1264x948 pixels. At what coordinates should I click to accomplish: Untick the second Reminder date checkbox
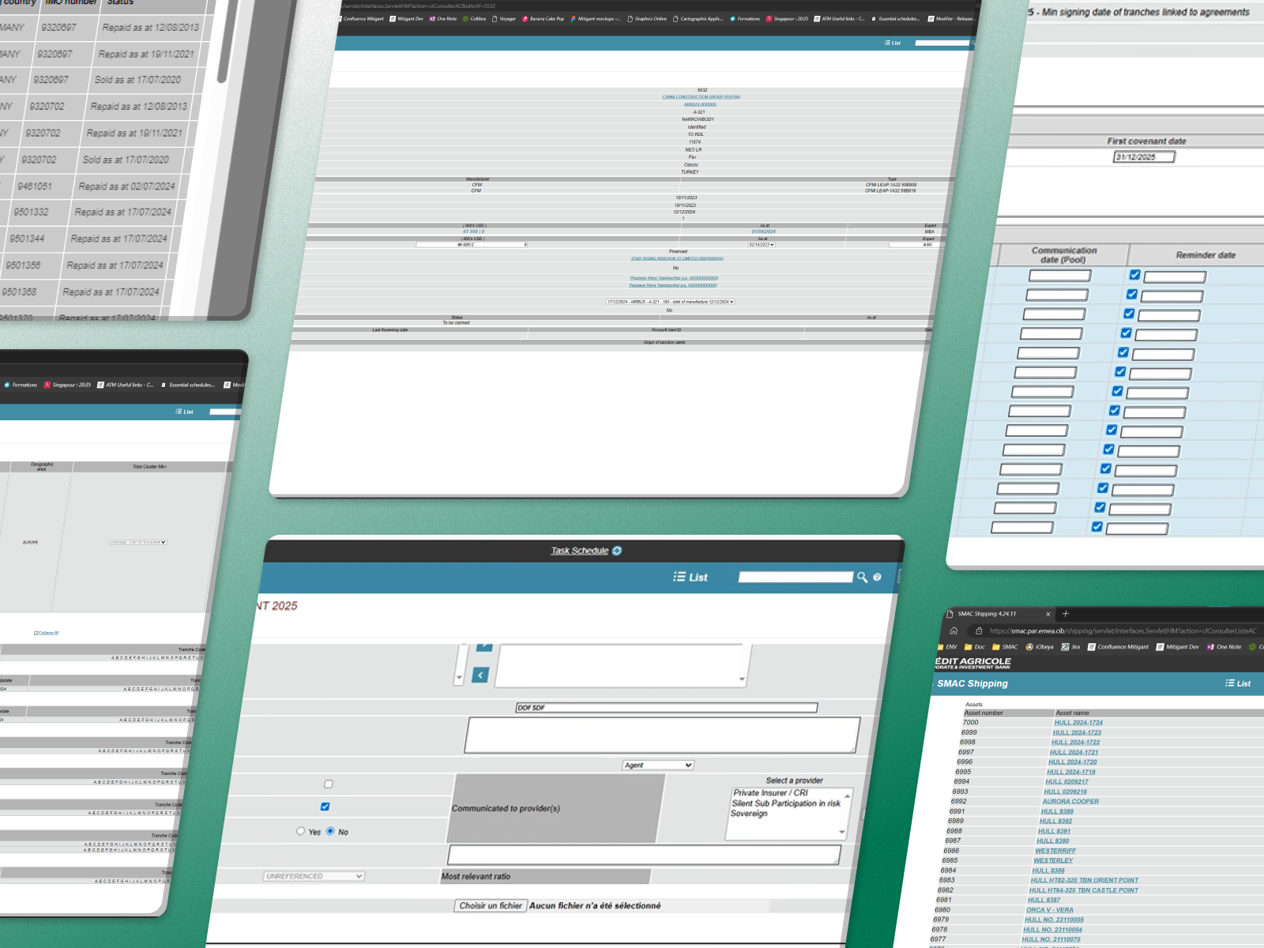pos(1132,294)
